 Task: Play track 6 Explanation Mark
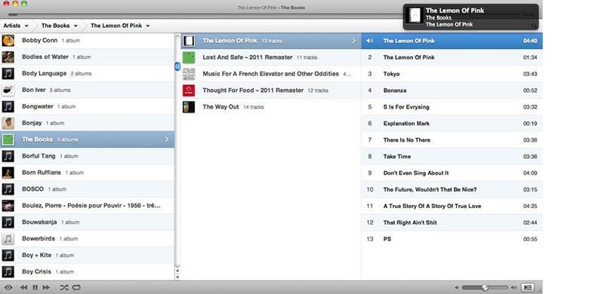pos(452,124)
